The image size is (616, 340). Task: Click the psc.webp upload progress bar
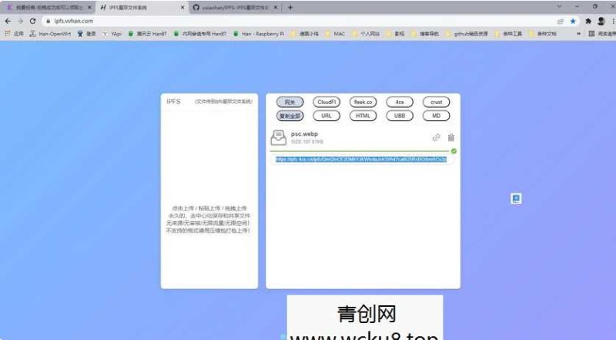point(360,150)
